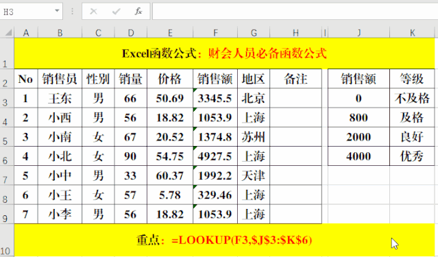Select column D header
This screenshot has height=257, width=438.
click(131, 33)
